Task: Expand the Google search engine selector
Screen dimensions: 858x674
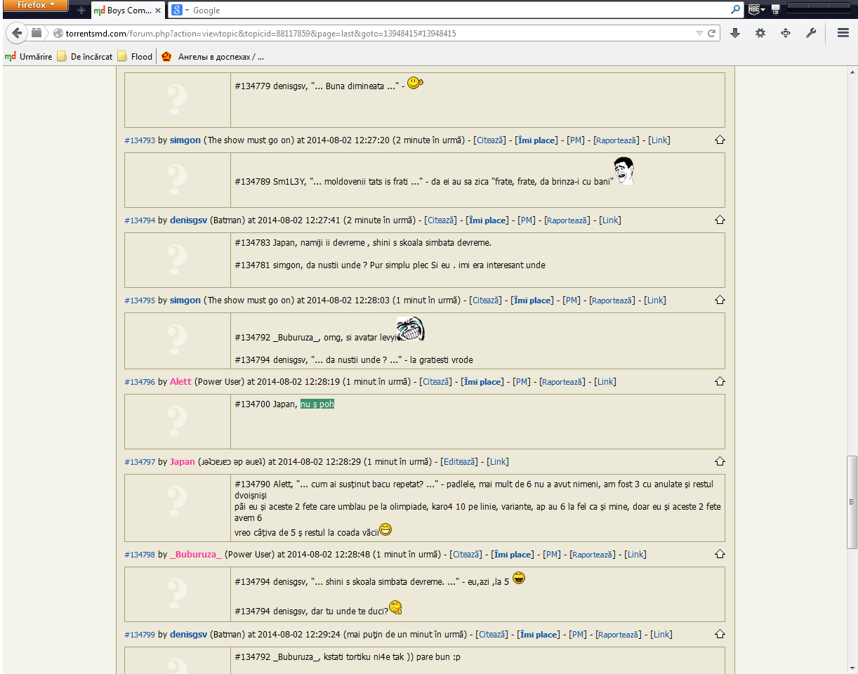Action: [181, 10]
